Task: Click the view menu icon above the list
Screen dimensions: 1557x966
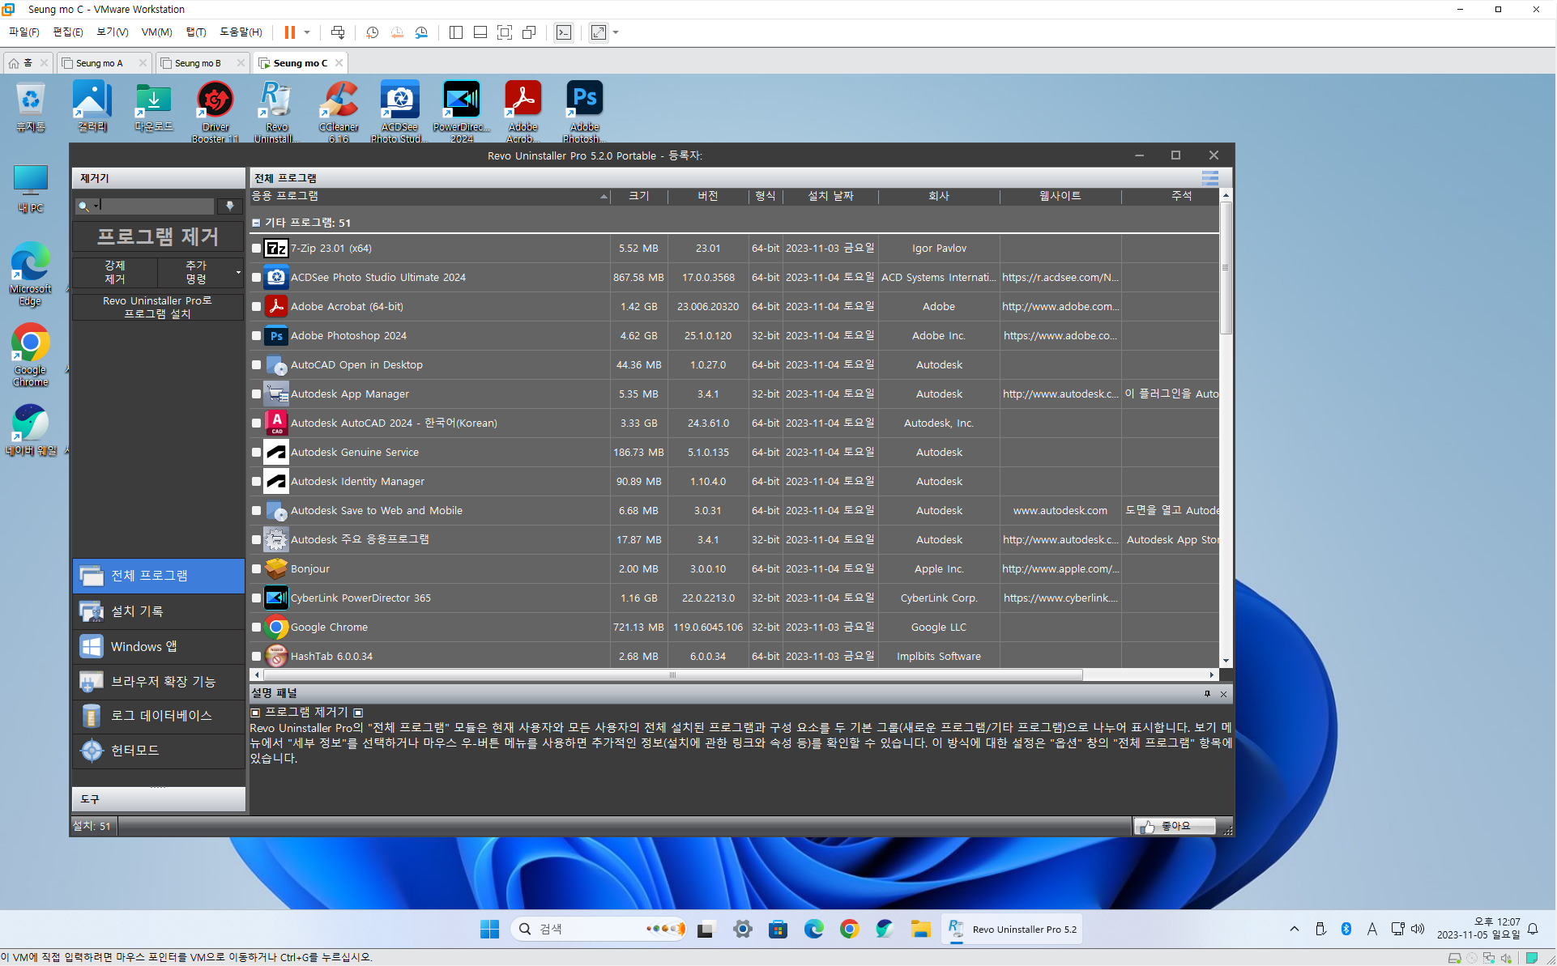Action: [1209, 178]
